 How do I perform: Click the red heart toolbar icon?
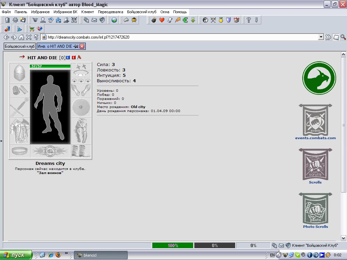162,20
